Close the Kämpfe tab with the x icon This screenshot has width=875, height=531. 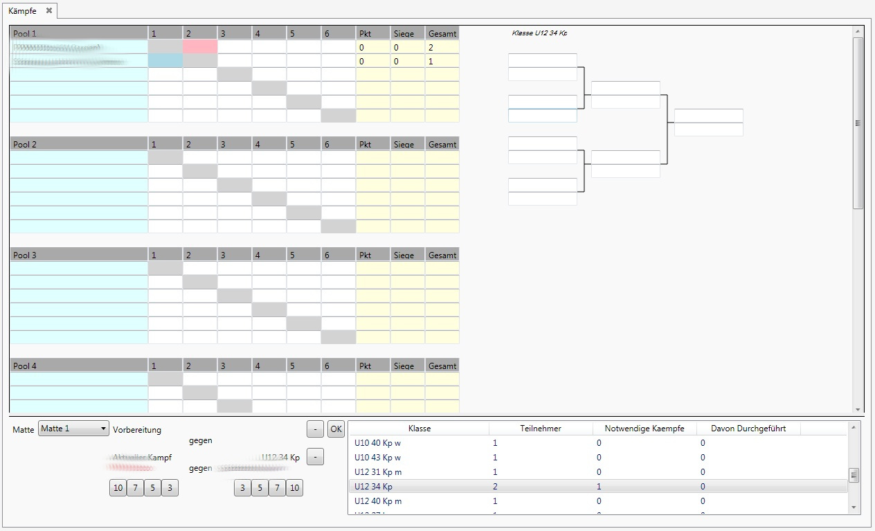point(49,10)
